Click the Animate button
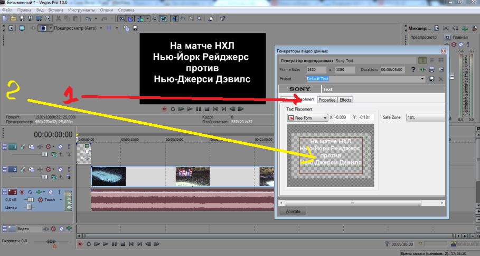The width and height of the screenshot is (480, 256). coord(293,211)
